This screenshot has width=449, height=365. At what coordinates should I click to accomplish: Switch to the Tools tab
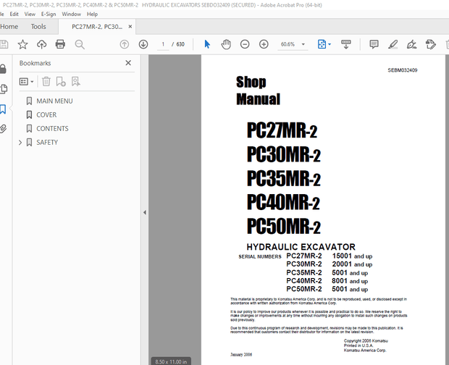(38, 27)
